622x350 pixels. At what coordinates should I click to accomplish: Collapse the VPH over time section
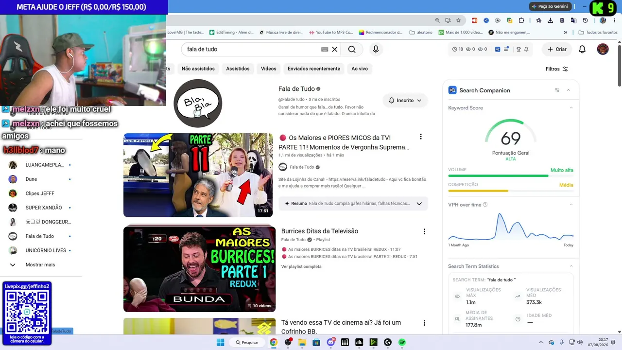[x=571, y=205]
